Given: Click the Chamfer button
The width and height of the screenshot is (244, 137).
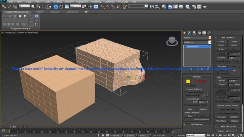Looking at the screenshot, I should click(x=222, y=57).
